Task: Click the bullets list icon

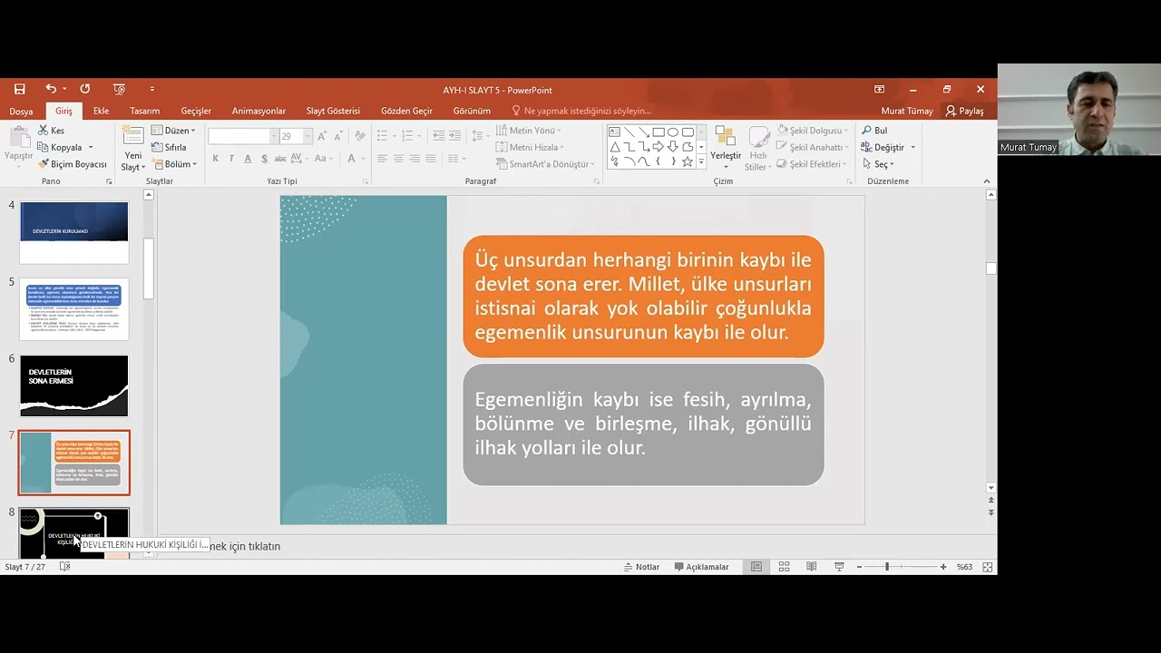Action: click(382, 136)
